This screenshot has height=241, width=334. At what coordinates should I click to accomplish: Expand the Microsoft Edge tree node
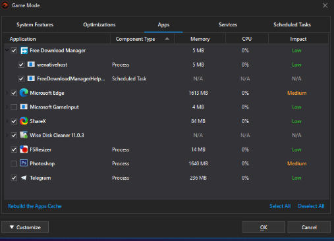pos(7,93)
